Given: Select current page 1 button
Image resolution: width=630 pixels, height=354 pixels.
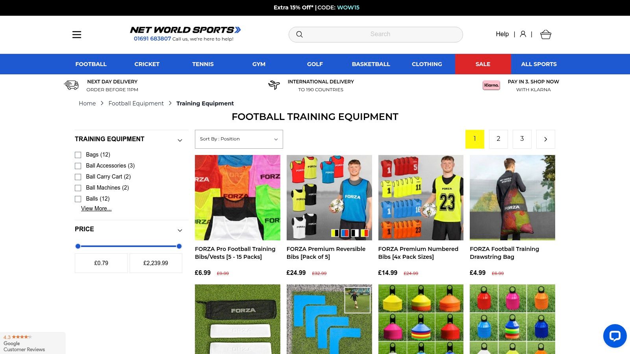Looking at the screenshot, I should click(x=475, y=139).
